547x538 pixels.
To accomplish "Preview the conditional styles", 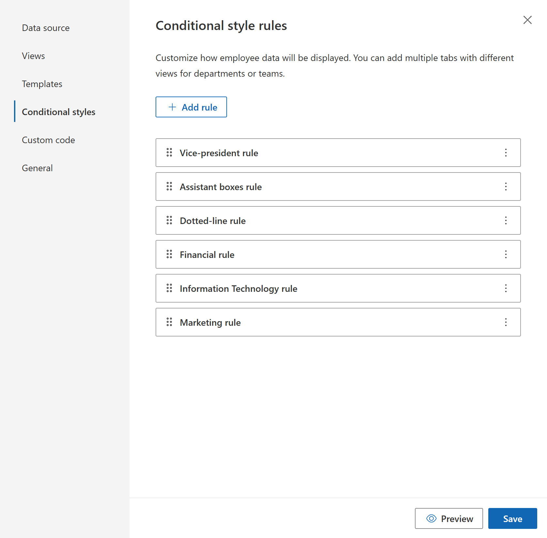I will point(449,518).
